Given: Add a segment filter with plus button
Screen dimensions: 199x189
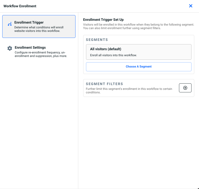Looking at the screenshot, I should click(x=185, y=88).
